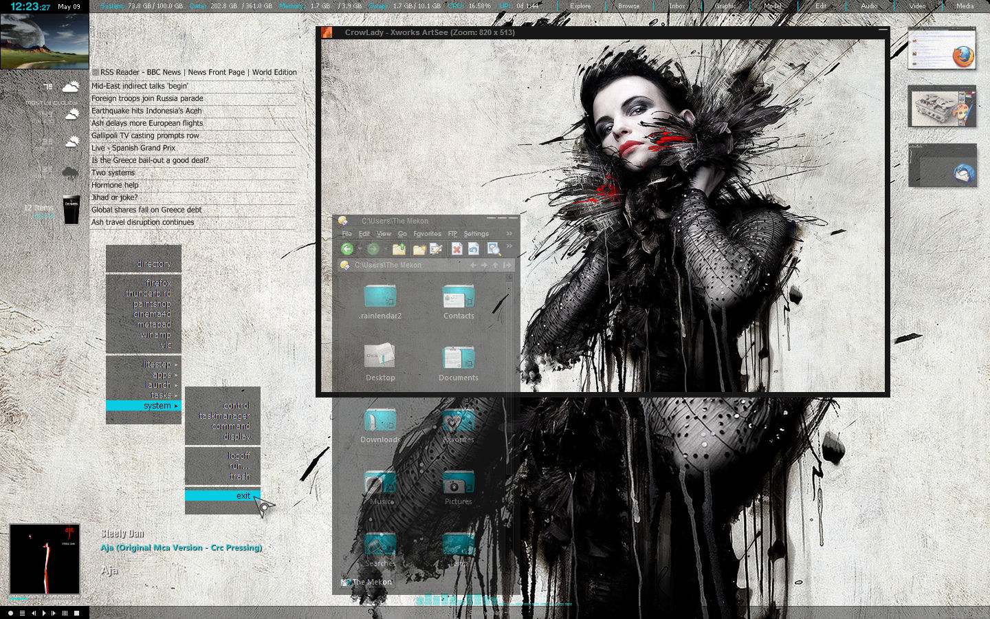Open the Downloads folder
This screenshot has height=619, width=990.
[380, 424]
